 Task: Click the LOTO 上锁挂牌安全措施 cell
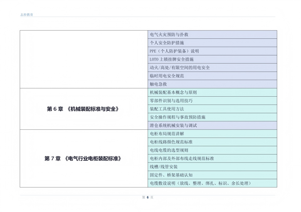pyautogui.click(x=212, y=59)
